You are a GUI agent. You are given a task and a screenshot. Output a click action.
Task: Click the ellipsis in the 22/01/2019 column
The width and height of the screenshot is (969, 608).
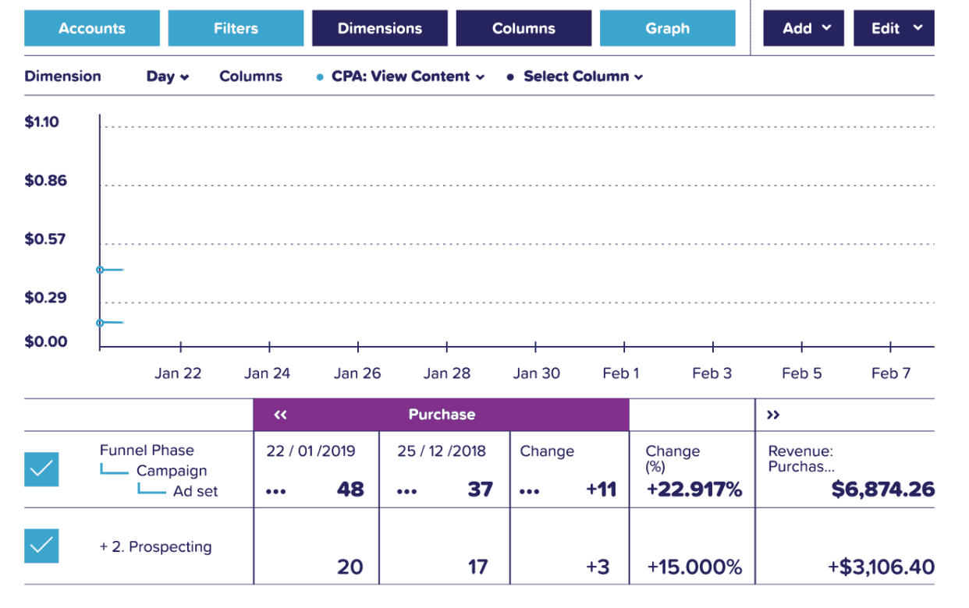coord(277,492)
